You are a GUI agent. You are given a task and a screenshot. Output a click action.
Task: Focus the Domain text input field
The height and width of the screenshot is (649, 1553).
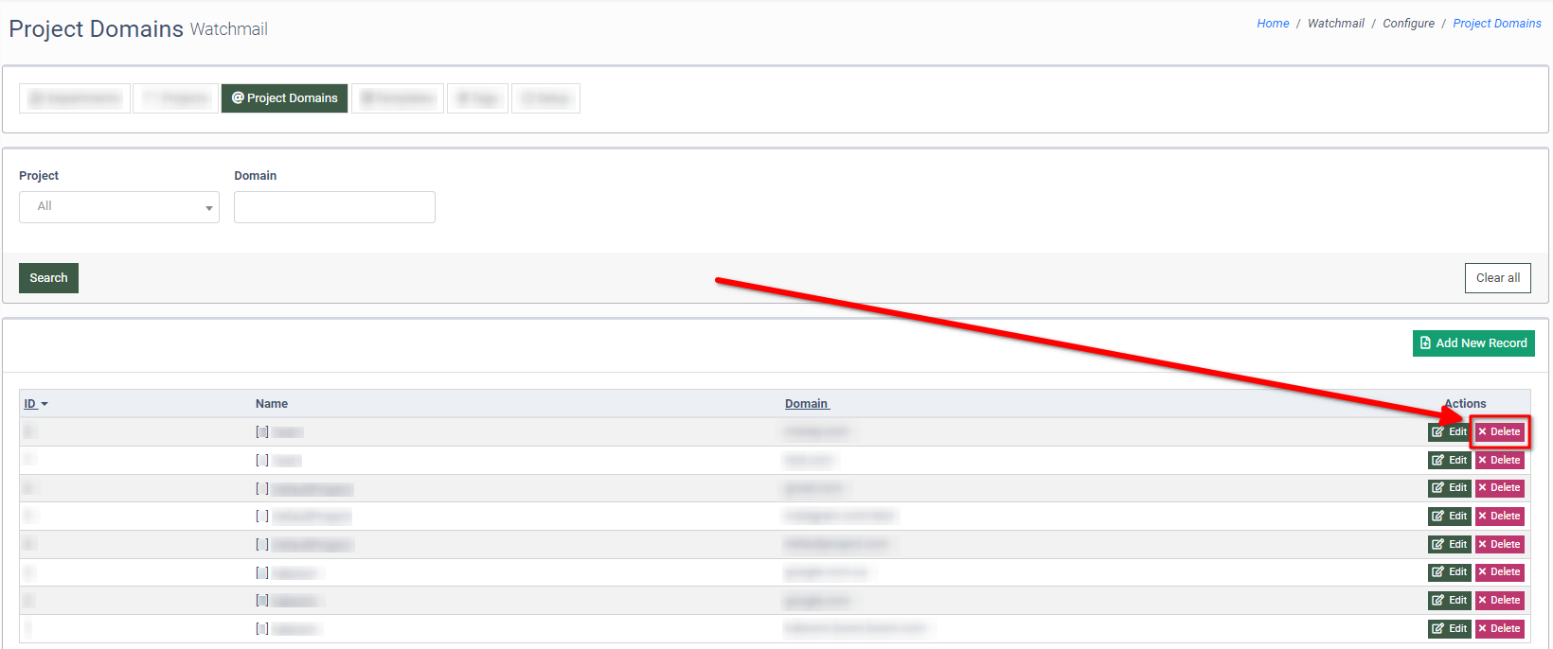click(334, 207)
